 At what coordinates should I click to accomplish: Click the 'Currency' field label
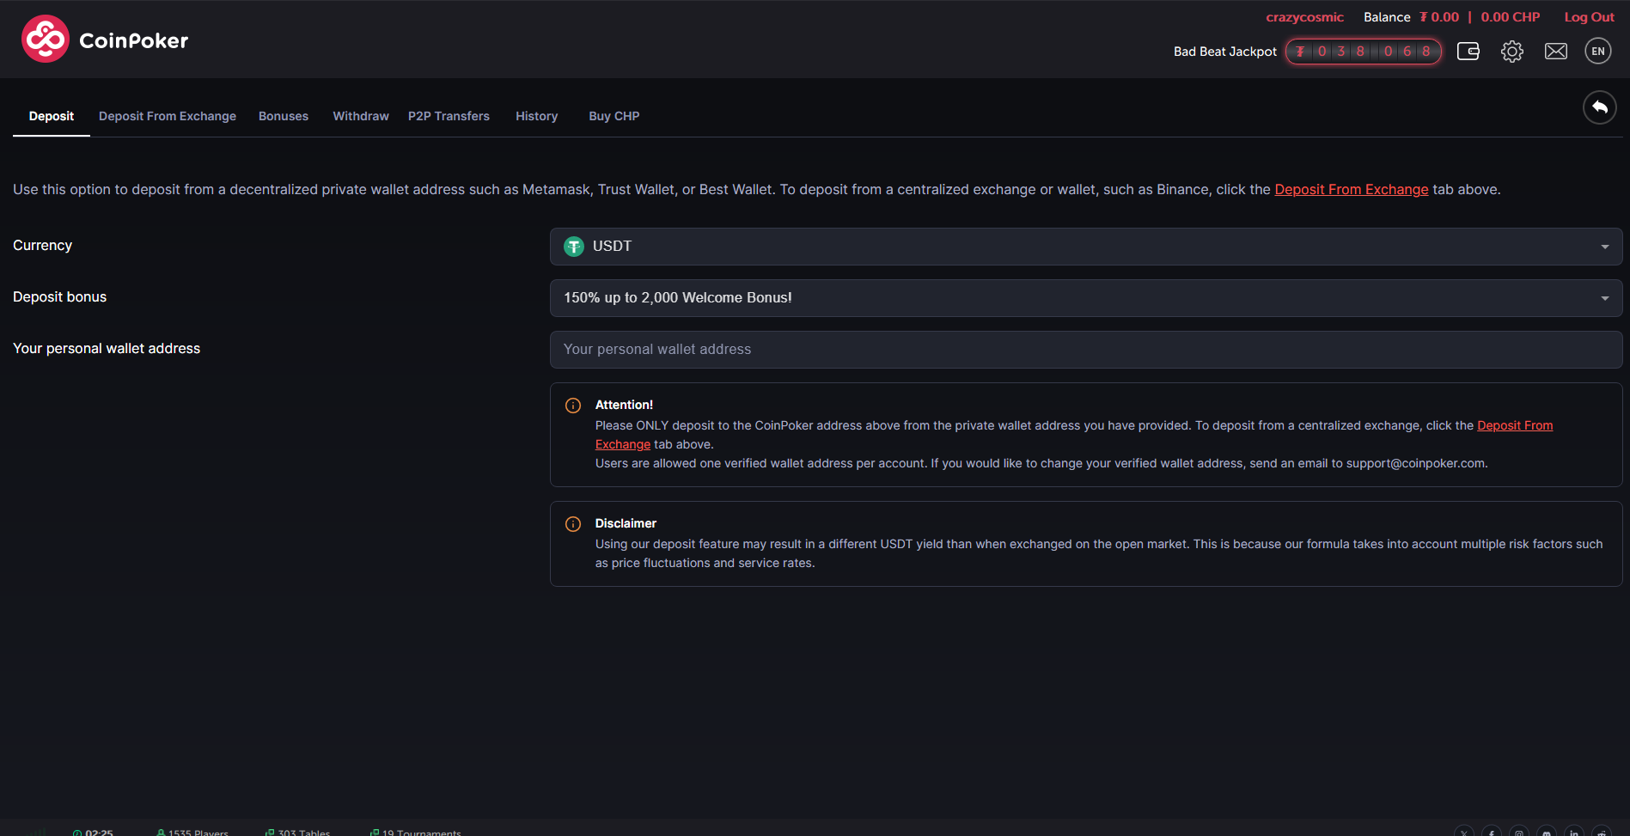click(42, 246)
